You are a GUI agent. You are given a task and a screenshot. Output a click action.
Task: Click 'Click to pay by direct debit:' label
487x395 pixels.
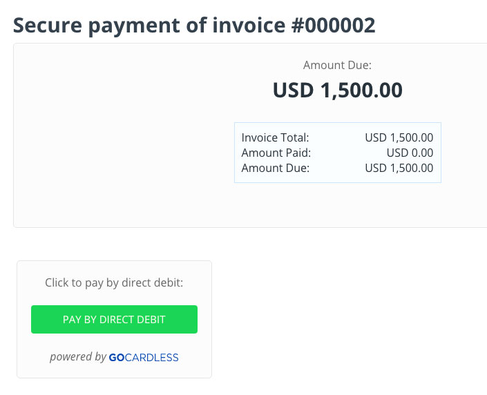(x=114, y=282)
